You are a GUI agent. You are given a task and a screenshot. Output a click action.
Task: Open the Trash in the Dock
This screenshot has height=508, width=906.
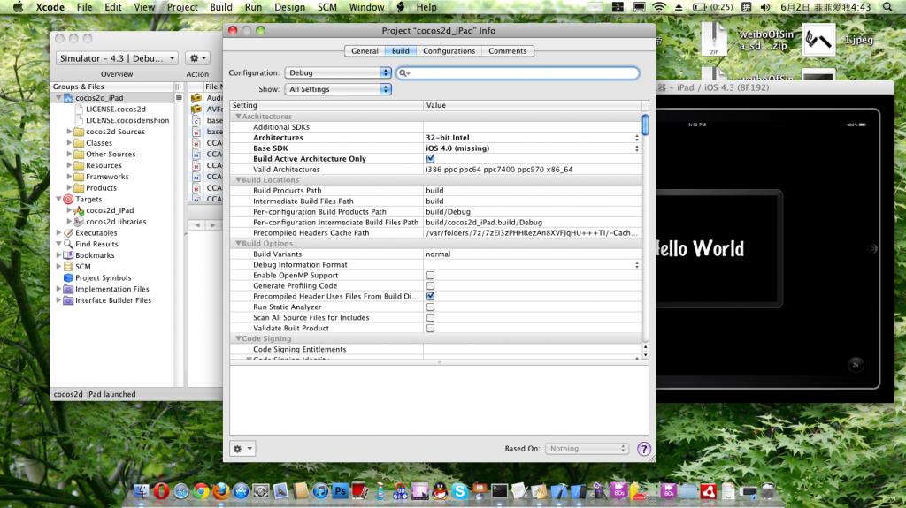768,491
